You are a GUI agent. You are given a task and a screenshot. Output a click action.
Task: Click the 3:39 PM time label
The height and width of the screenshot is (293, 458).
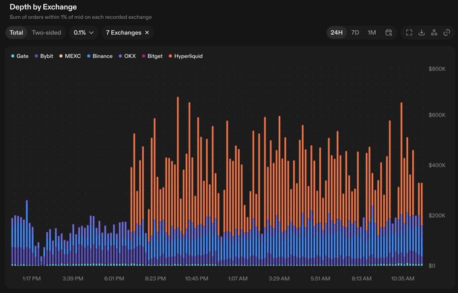(73, 278)
